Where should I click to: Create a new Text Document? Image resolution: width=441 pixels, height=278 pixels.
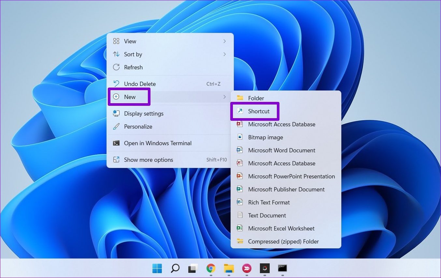[267, 215]
